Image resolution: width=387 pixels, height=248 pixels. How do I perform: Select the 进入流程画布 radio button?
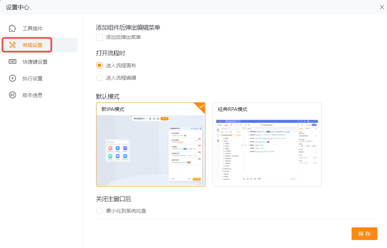[99, 65]
